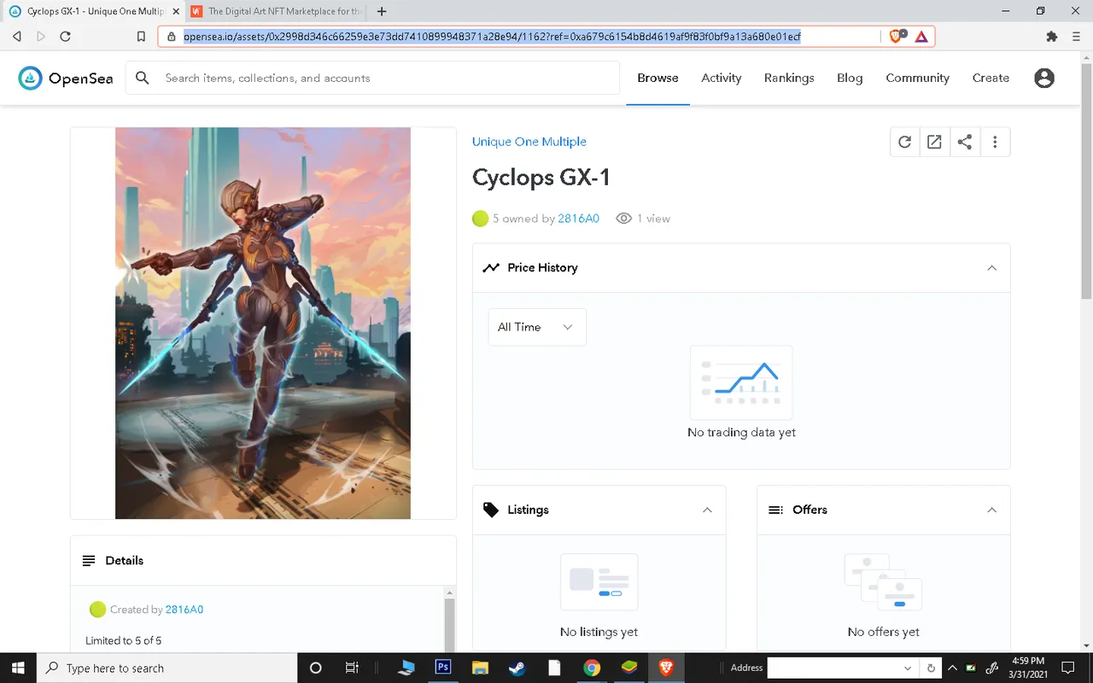
Task: Open Google Chrome from the taskbar
Action: point(592,668)
